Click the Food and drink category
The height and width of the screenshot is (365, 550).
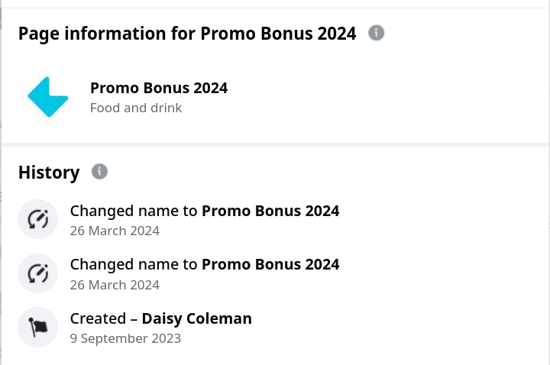pyautogui.click(x=136, y=108)
